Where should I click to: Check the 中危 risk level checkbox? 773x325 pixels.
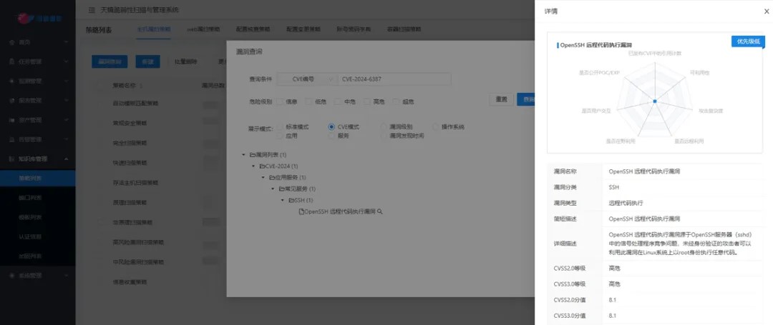pos(339,101)
